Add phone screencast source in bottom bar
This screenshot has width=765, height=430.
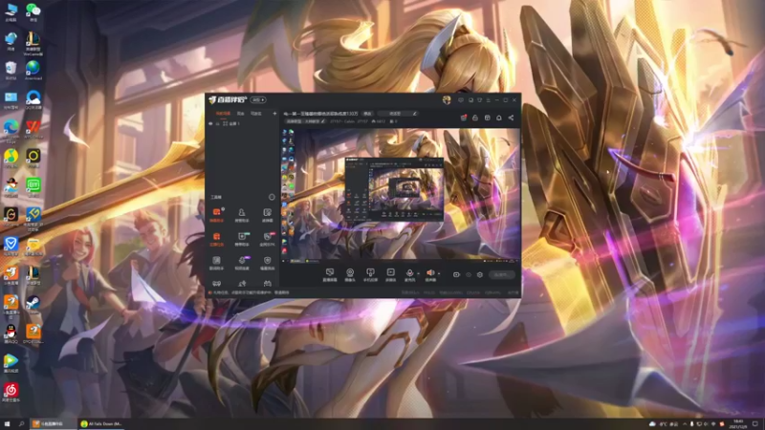pyautogui.click(x=370, y=274)
